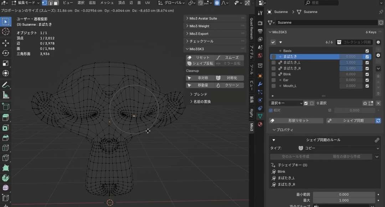Screen dimensions: 385x207
Task: Select the Extrude Region tool
Action: click(x=6, y=118)
